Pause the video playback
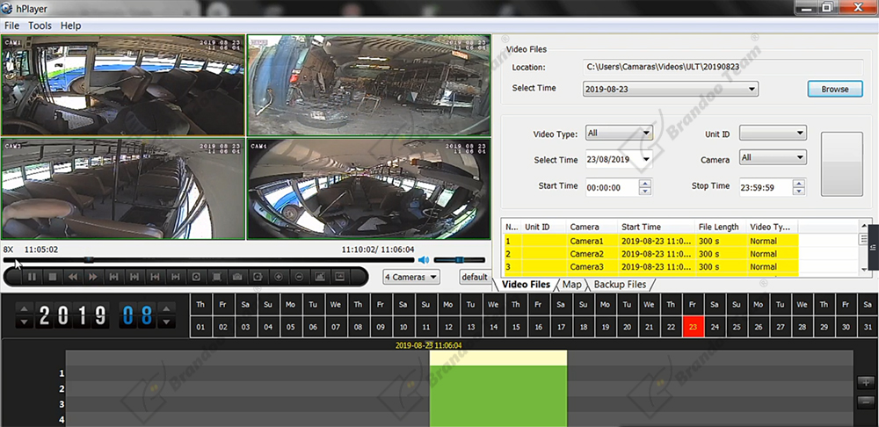879x427 pixels. tap(33, 277)
